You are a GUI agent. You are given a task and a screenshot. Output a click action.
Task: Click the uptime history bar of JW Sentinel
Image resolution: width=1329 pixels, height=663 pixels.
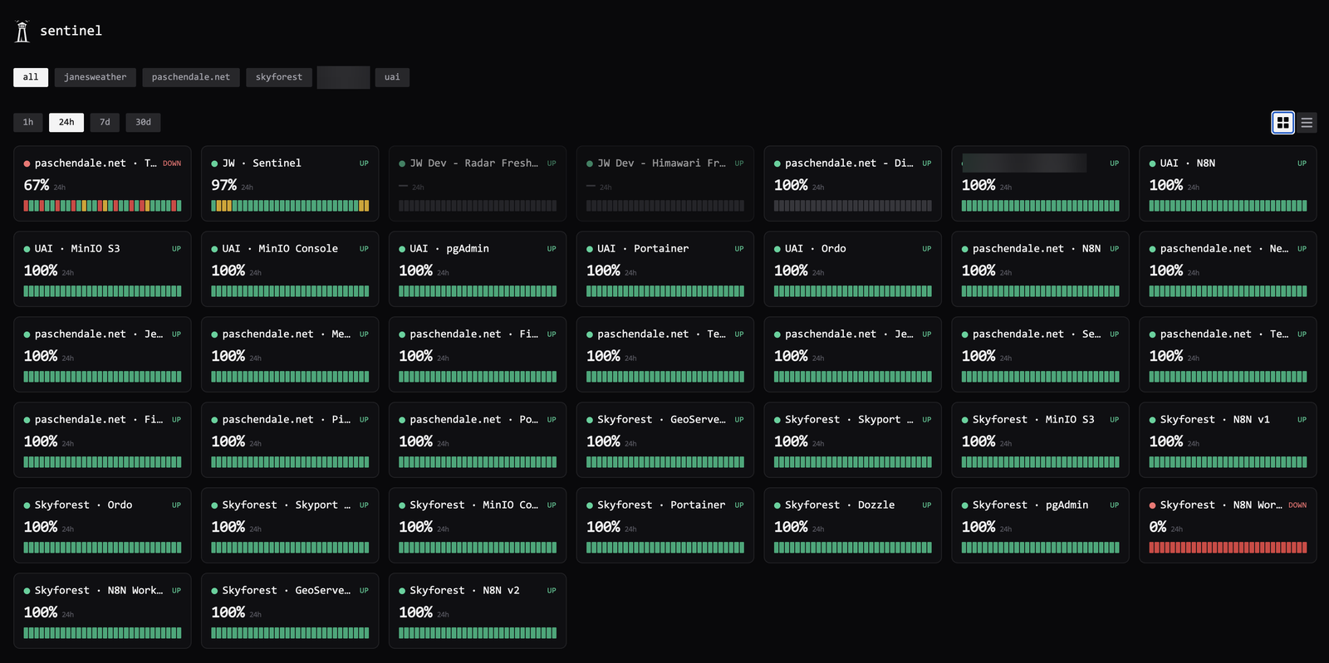pos(290,206)
